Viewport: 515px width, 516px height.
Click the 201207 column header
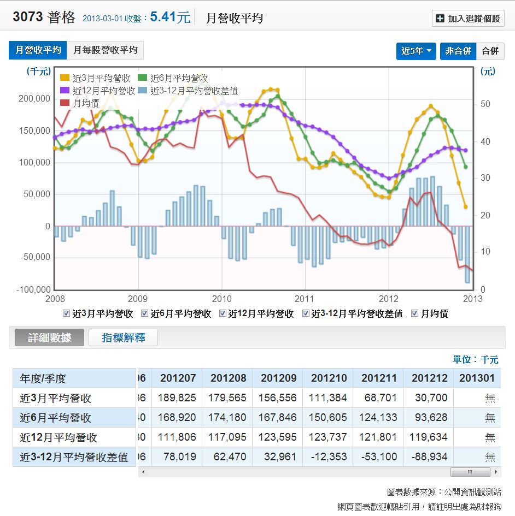pos(178,378)
